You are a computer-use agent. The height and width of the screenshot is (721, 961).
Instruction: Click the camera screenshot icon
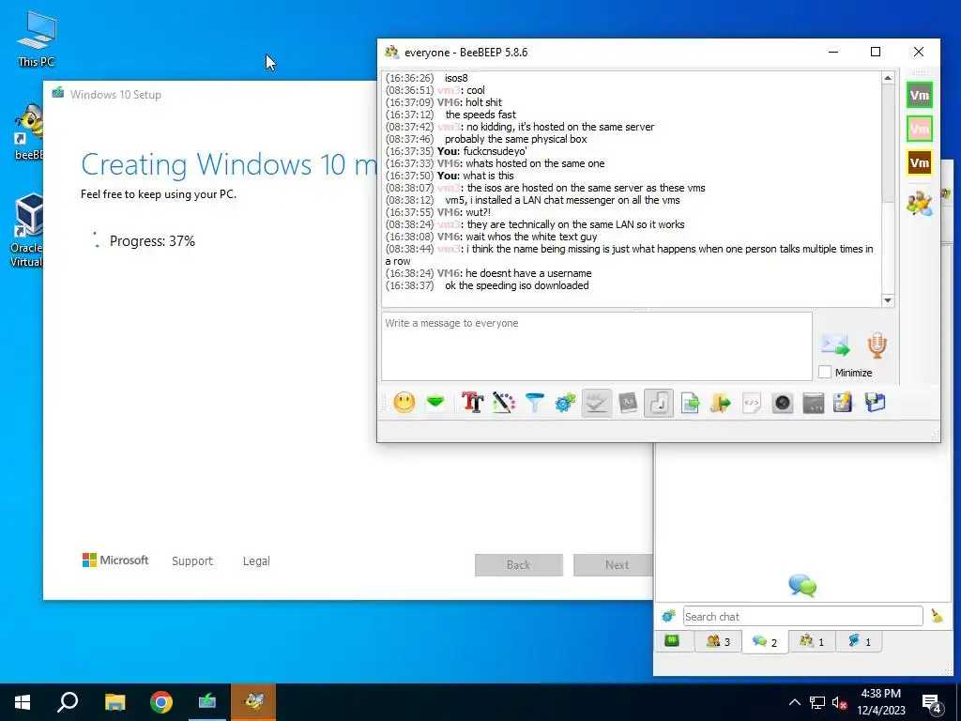tap(783, 403)
